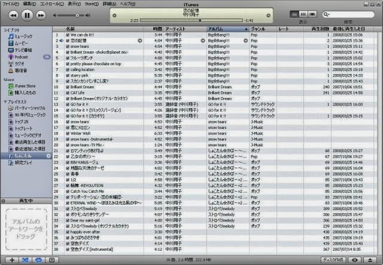The width and height of the screenshot is (383, 265).
Task: Open the コントロール menu
Action: [x=51, y=4]
